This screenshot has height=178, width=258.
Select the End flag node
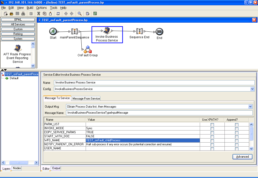[159, 32]
